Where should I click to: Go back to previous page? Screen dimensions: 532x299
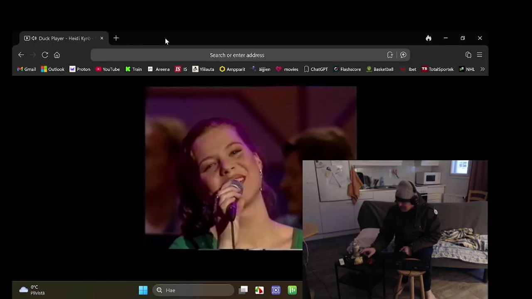click(21, 55)
